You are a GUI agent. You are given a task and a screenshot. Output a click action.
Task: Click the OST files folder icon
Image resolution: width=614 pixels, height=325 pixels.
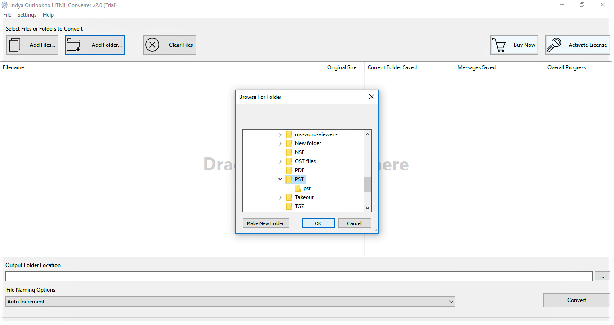tap(289, 161)
